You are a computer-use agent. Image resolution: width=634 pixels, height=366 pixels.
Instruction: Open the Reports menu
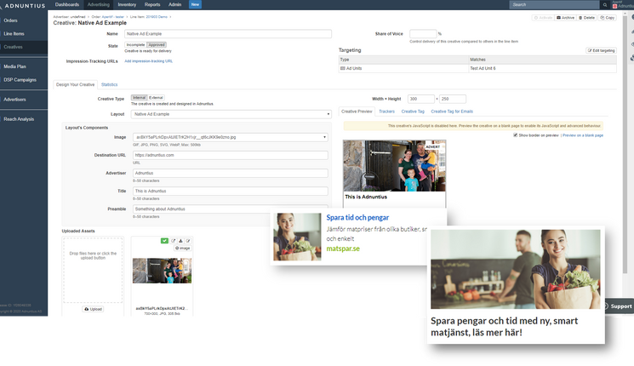pyautogui.click(x=152, y=5)
